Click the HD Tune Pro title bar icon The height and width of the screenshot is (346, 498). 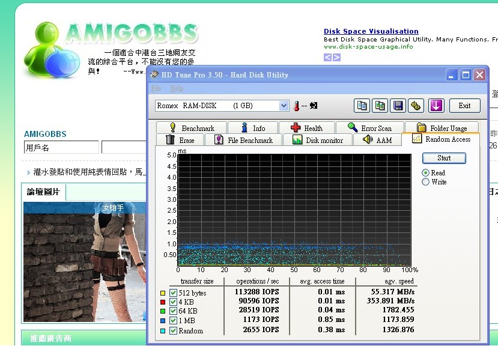pyautogui.click(x=155, y=75)
